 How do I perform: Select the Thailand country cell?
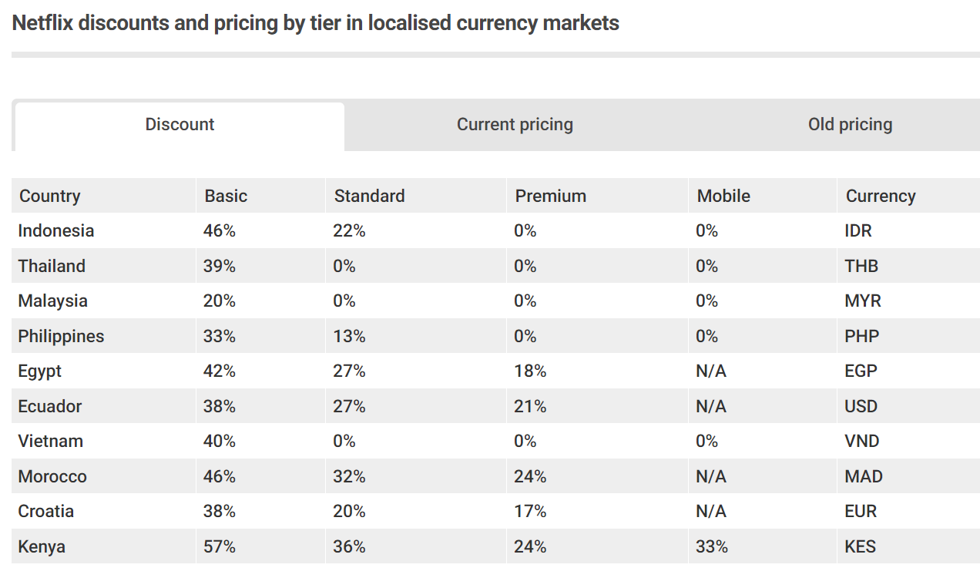click(52, 266)
